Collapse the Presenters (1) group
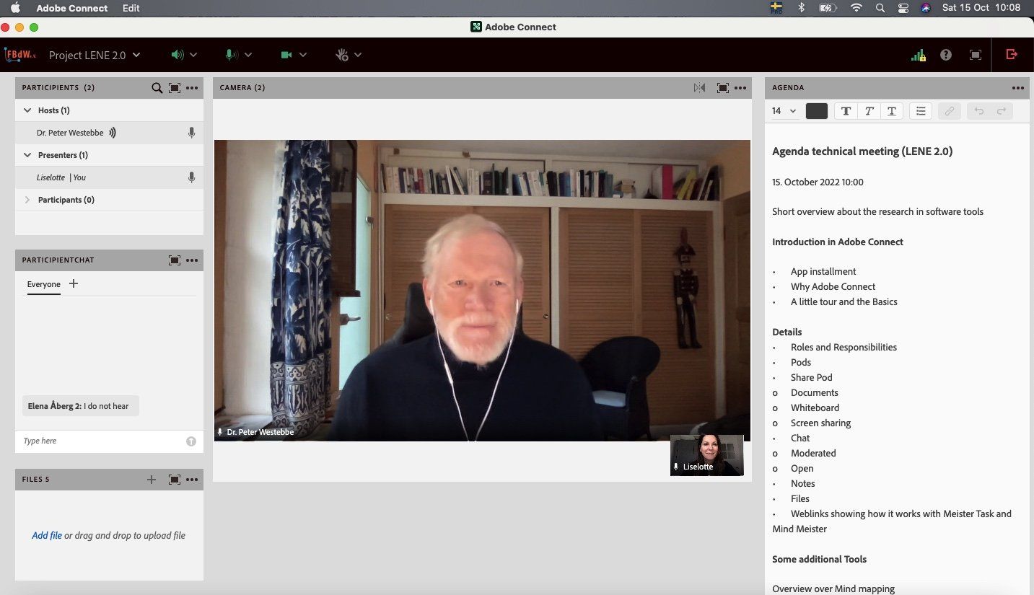Screen dimensions: 1034x595 pos(27,155)
